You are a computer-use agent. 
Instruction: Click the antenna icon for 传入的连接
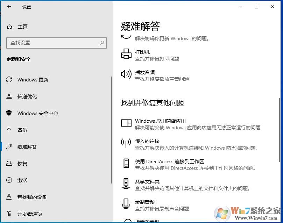[x=126, y=144]
